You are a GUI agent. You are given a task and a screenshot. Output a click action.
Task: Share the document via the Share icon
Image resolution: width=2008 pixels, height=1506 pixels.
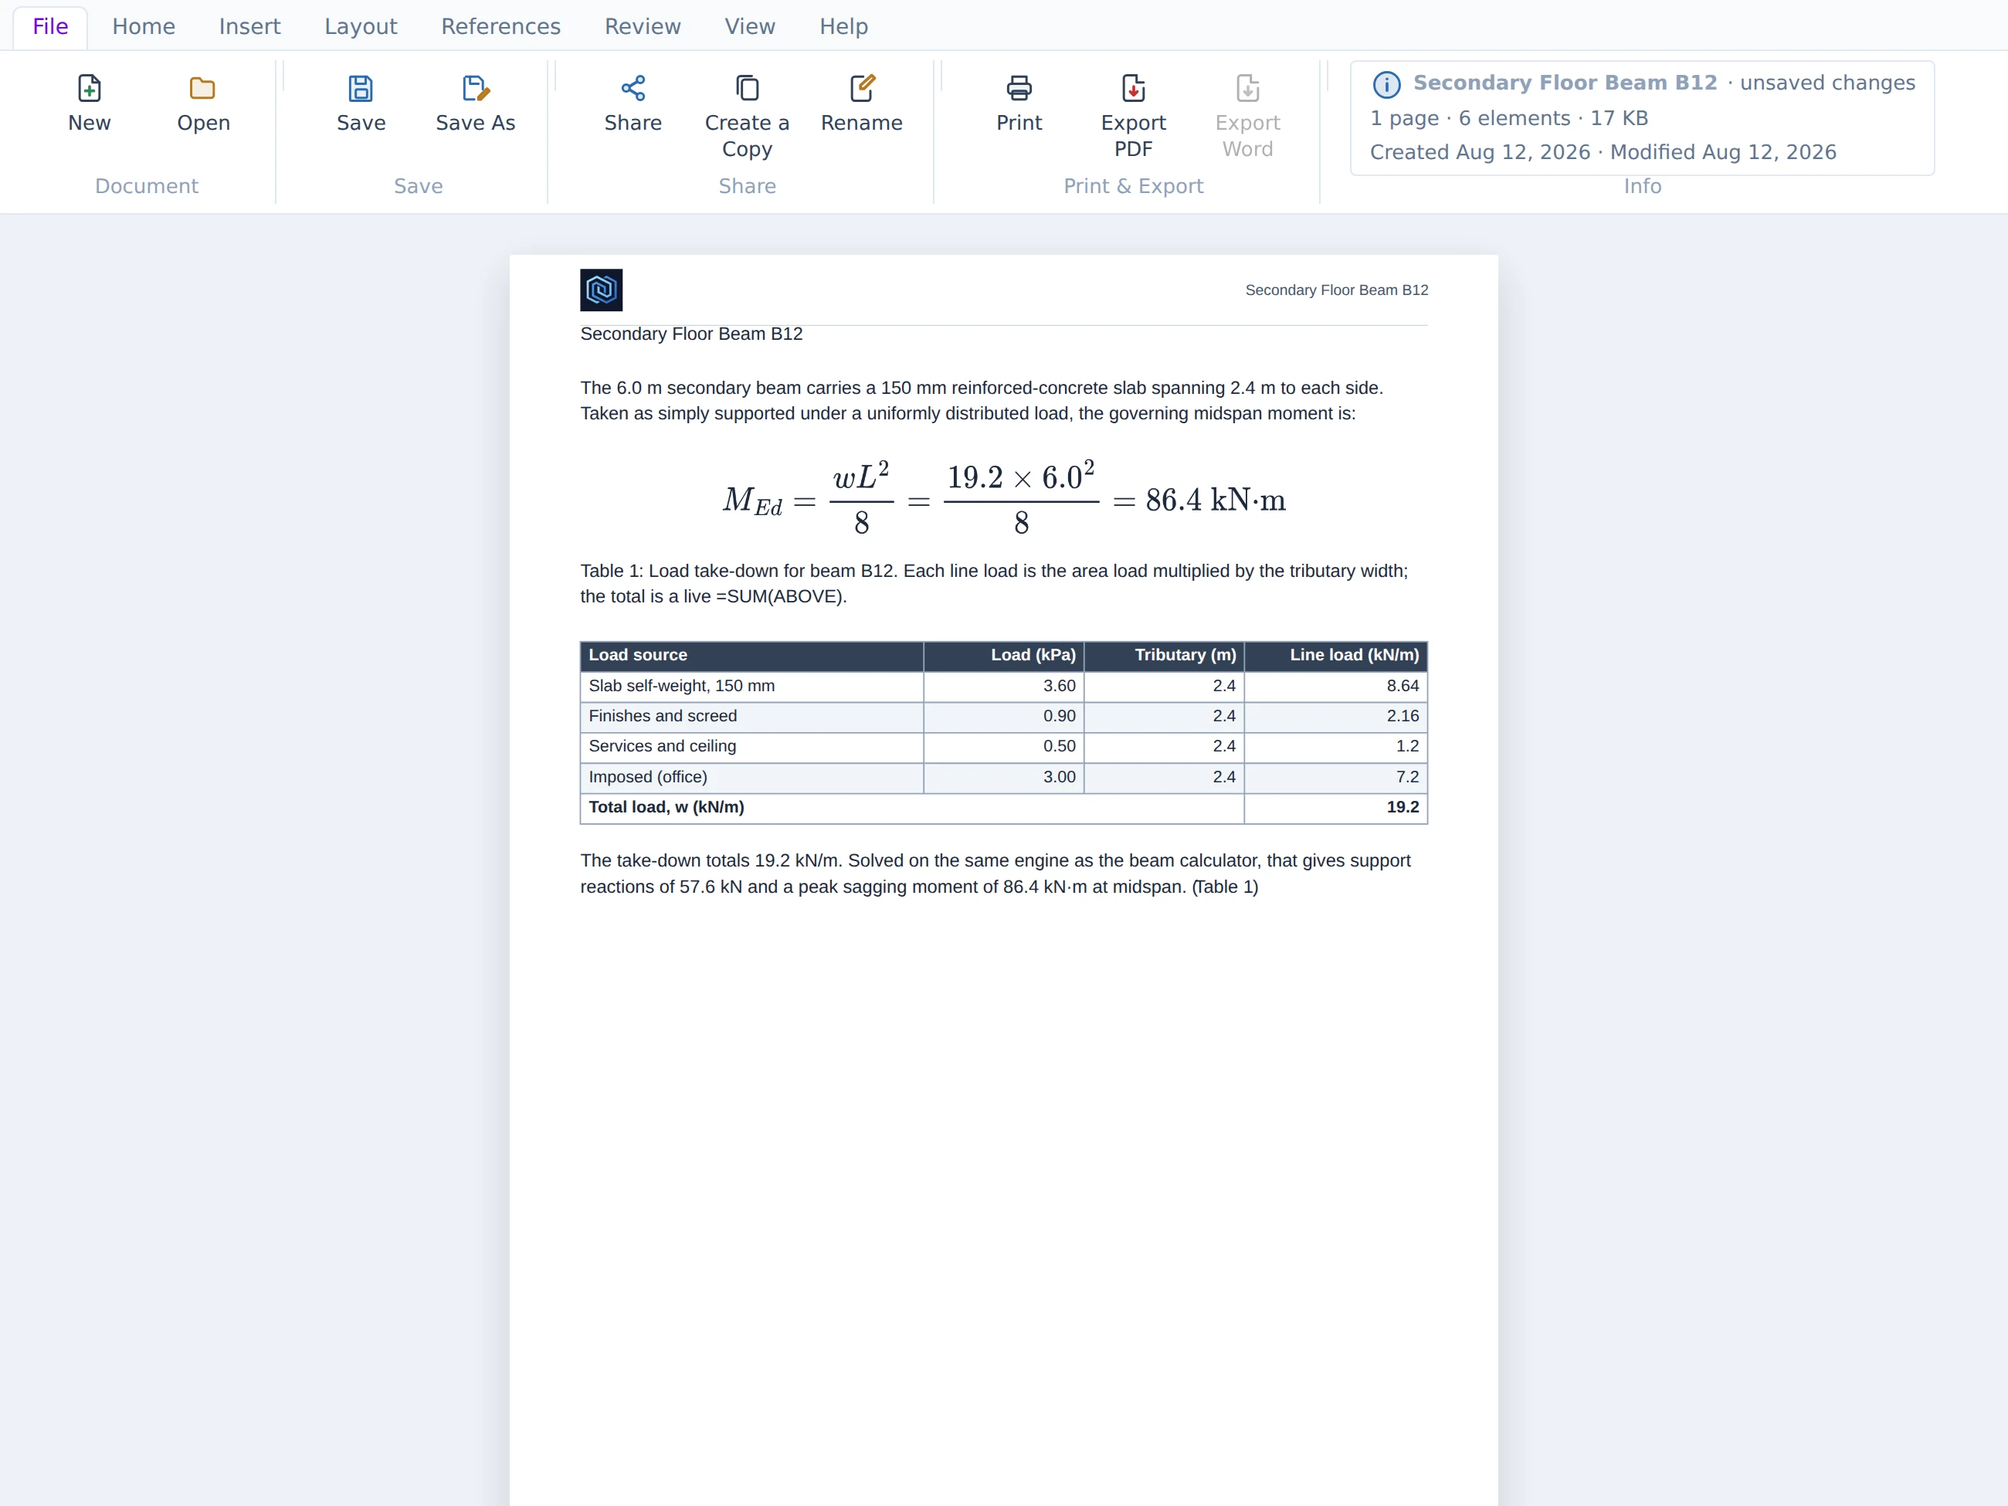coord(633,88)
